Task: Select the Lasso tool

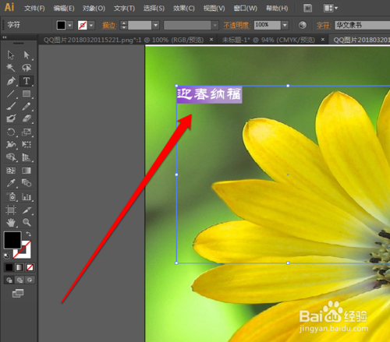Action: pyautogui.click(x=27, y=68)
